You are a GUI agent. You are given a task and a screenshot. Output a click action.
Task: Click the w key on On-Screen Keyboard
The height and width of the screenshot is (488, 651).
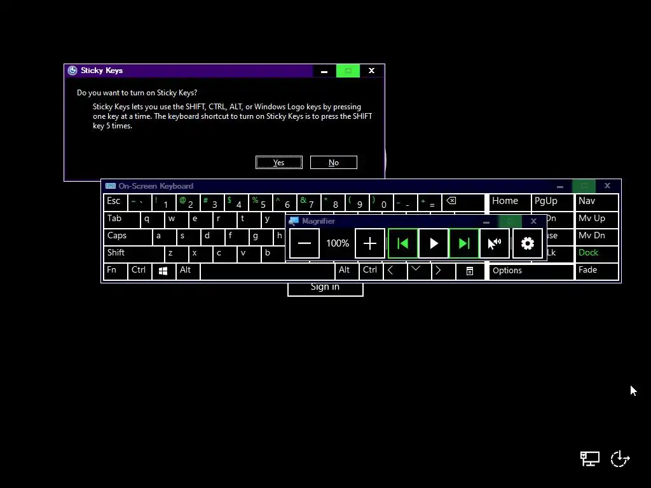coord(176,219)
